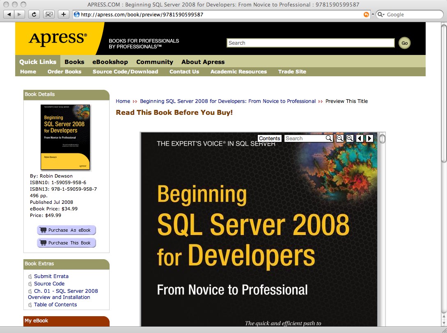447x333 pixels.
Task: Zoom in on the book preview
Action: point(350,138)
